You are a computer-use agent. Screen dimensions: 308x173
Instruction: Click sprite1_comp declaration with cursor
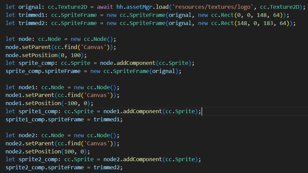point(103,112)
